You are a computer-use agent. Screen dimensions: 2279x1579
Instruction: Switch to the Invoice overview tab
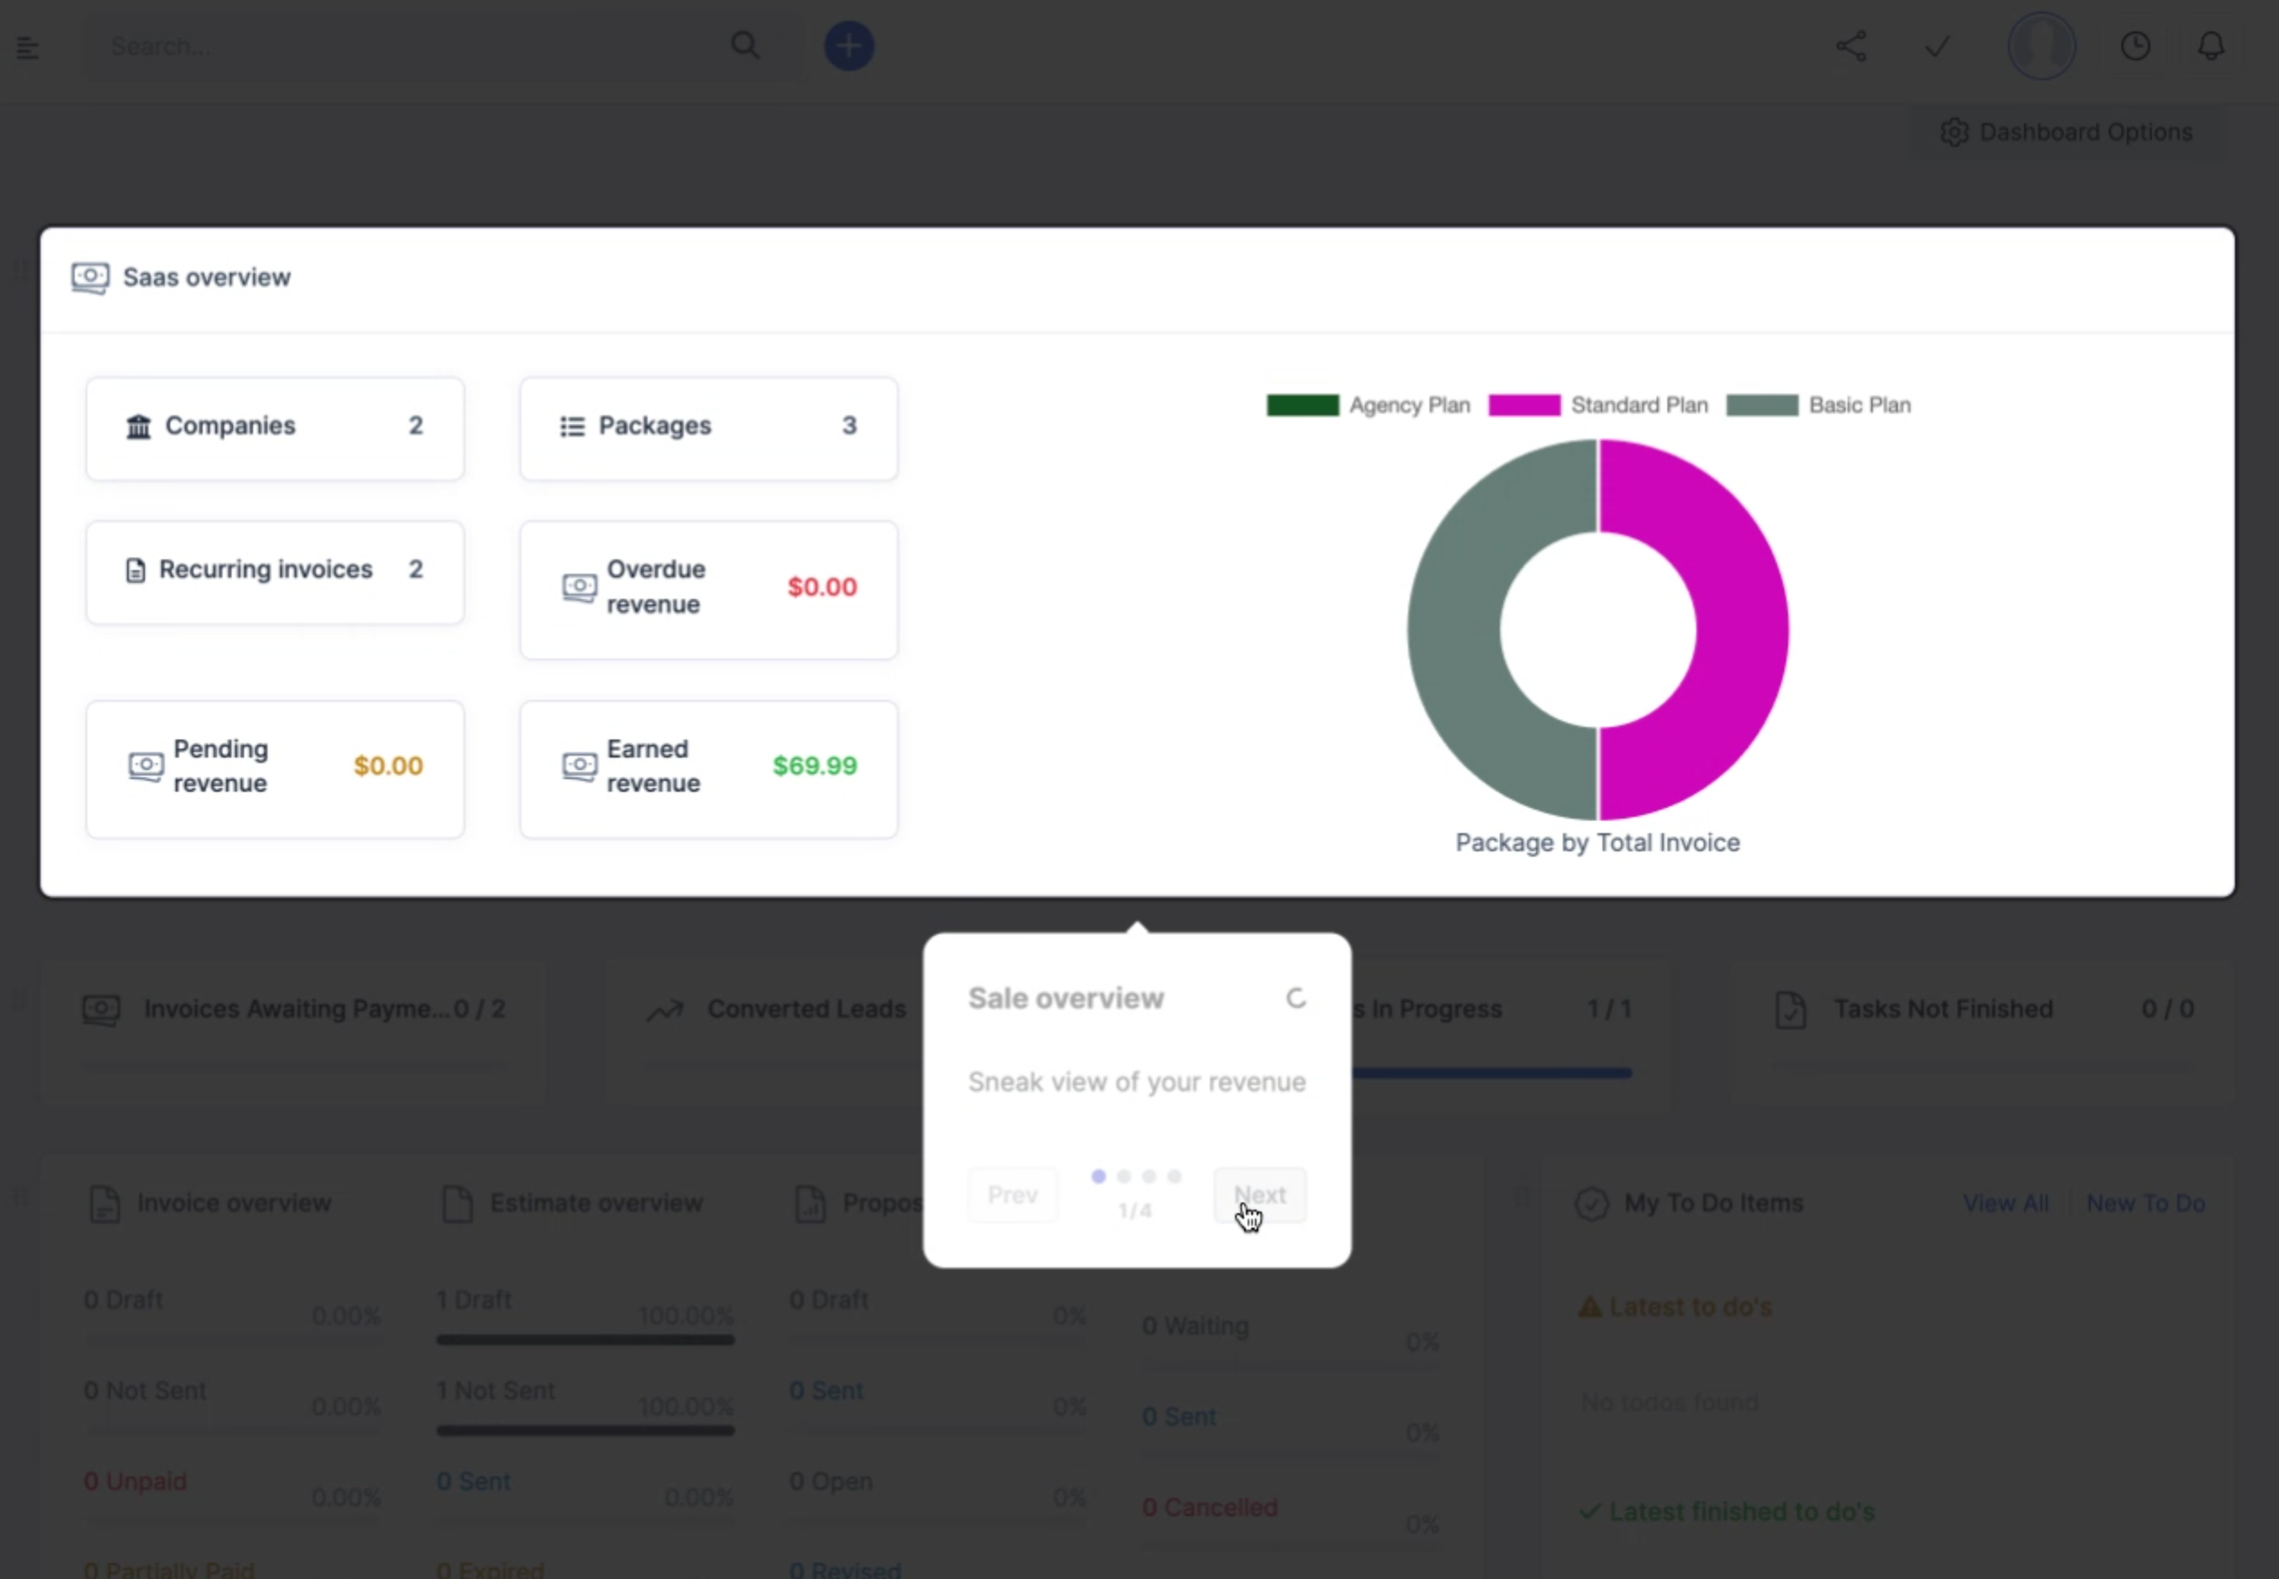tap(233, 1203)
